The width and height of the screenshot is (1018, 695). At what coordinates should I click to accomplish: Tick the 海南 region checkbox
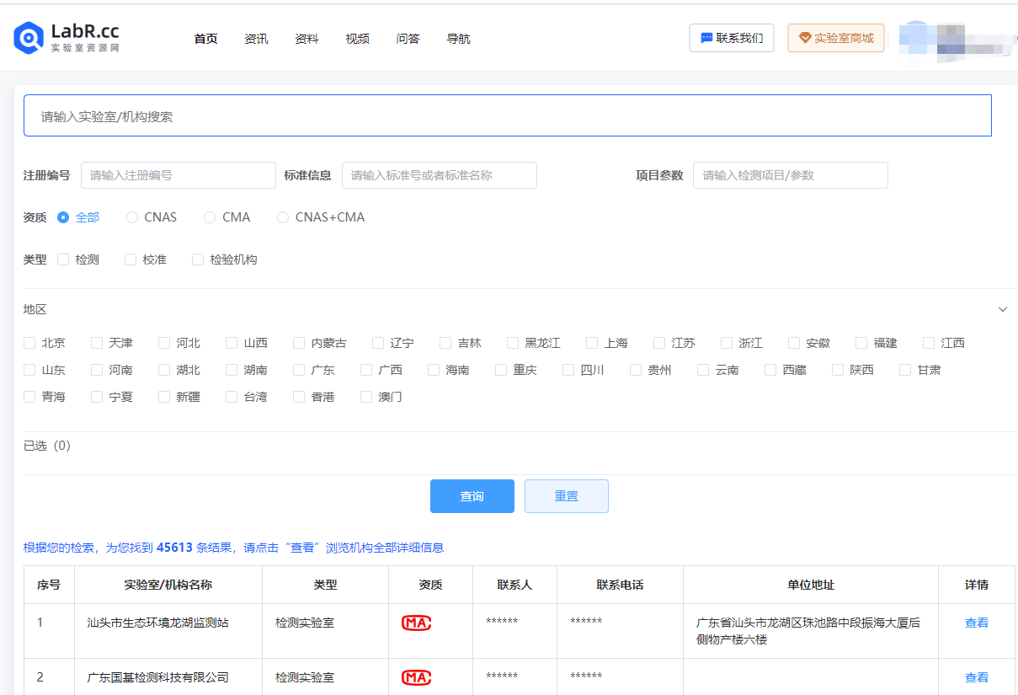point(434,370)
